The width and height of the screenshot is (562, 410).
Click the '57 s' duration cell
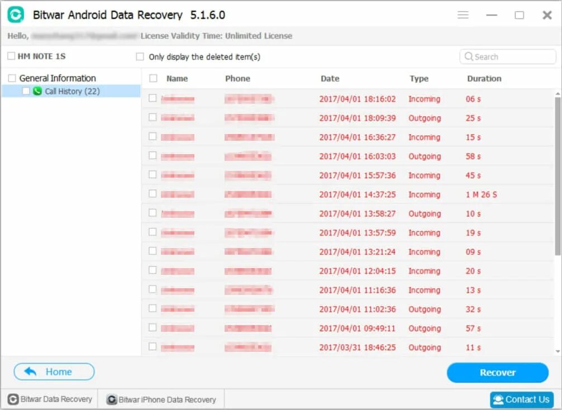point(473,328)
